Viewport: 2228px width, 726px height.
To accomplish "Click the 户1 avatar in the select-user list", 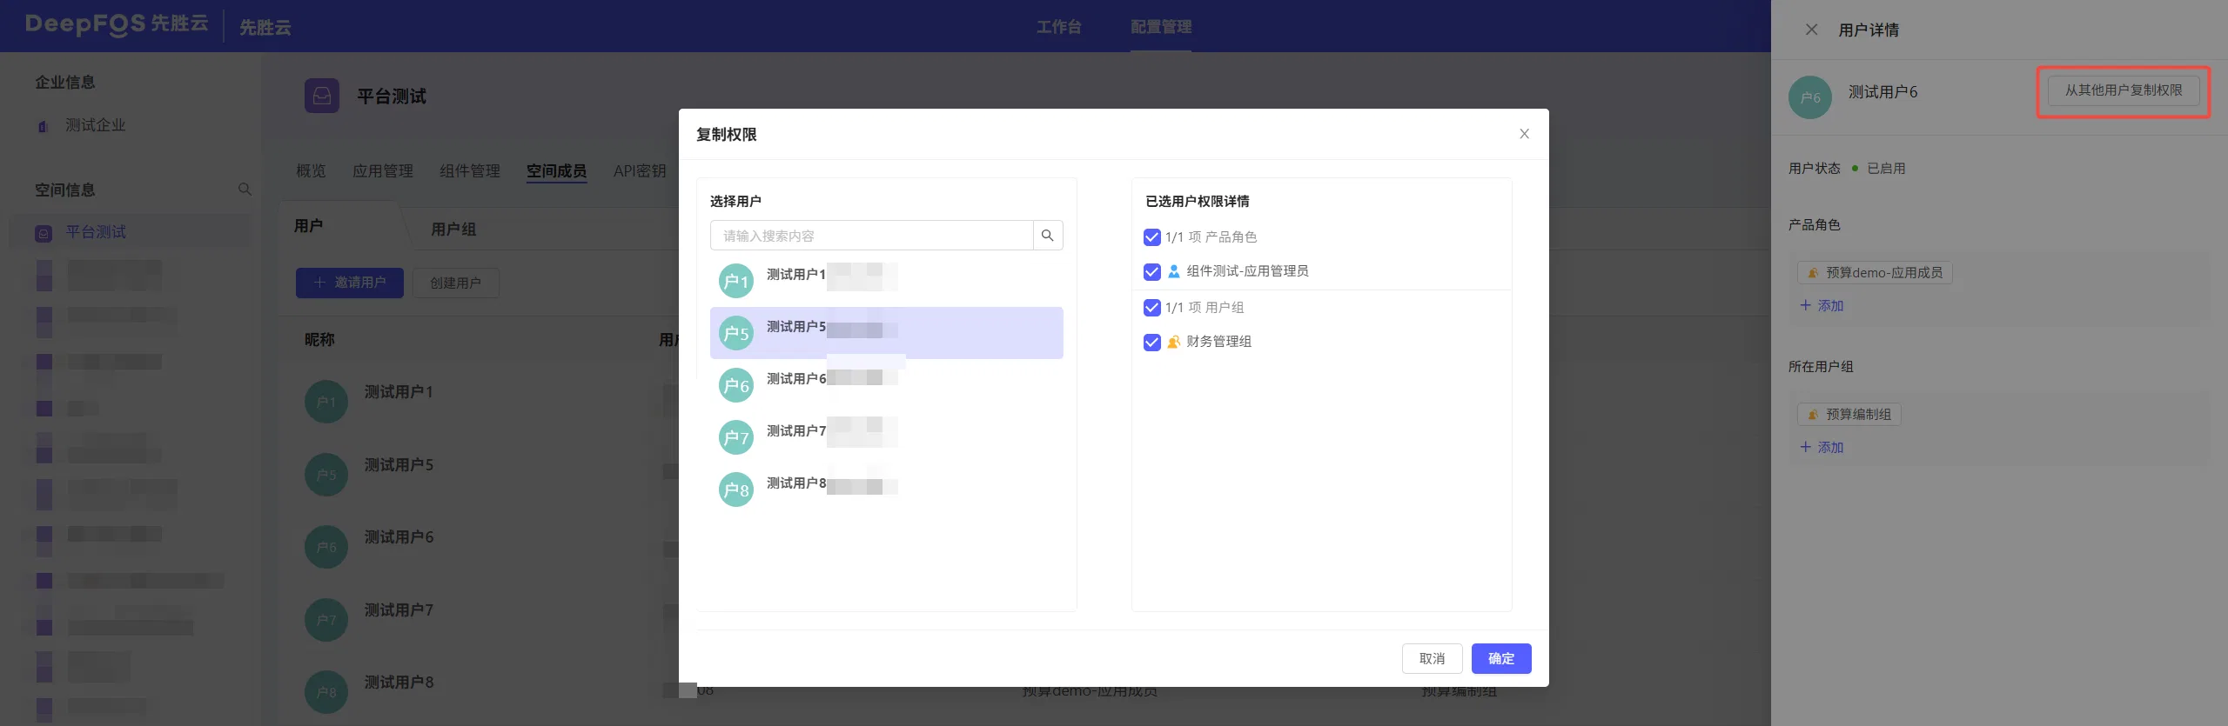I will coord(735,281).
